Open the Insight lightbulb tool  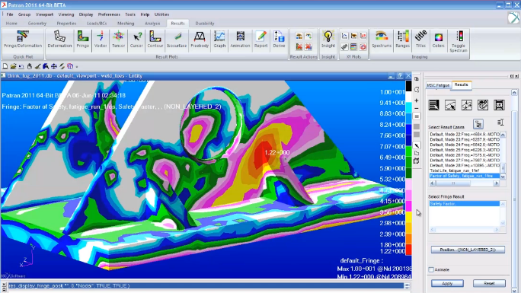click(x=328, y=40)
